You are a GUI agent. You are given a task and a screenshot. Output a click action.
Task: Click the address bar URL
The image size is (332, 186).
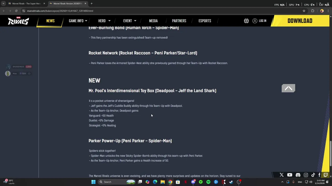click(60, 11)
